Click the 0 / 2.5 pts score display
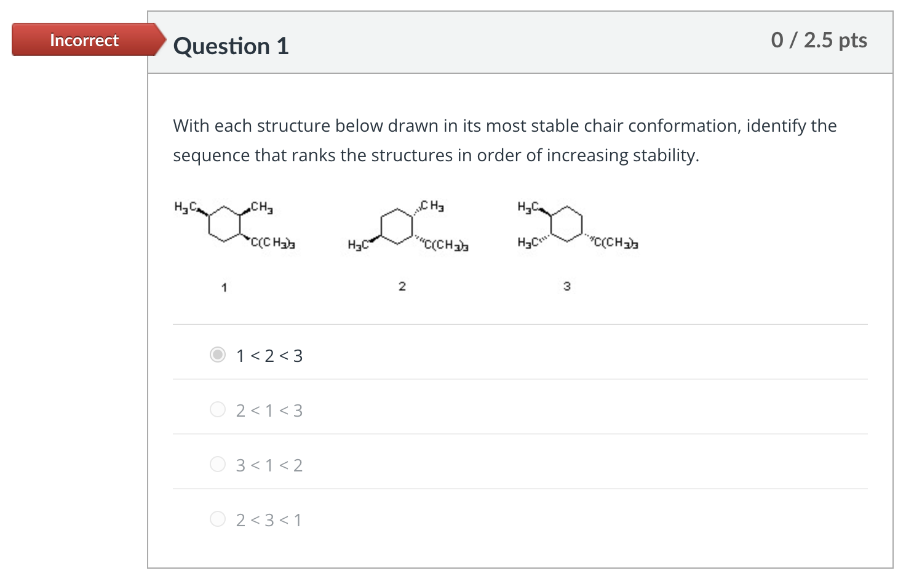 point(819,40)
